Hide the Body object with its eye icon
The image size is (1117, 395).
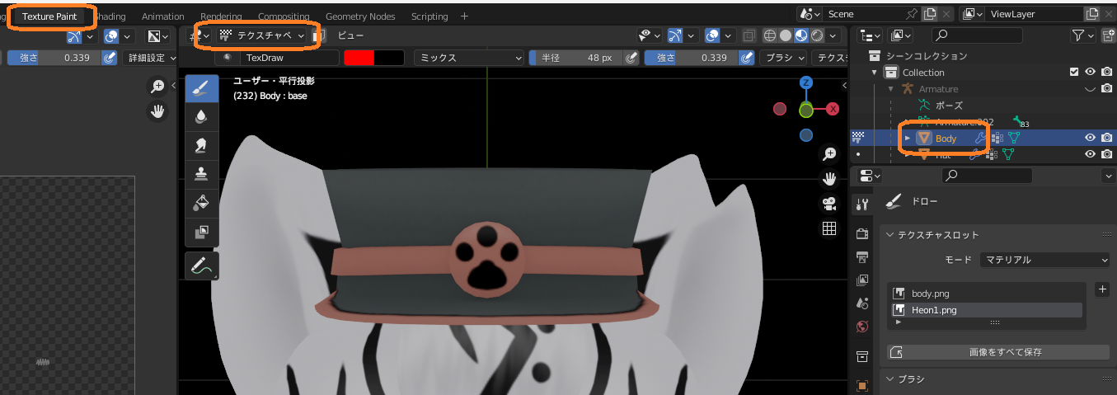[1090, 138]
